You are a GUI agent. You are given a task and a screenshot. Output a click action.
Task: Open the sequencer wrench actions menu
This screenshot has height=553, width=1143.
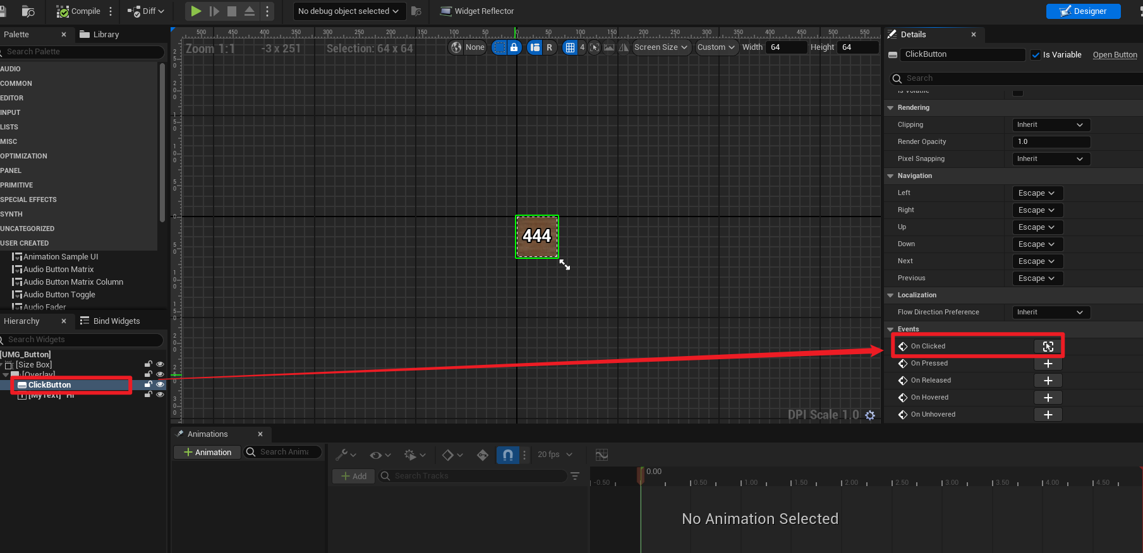(346, 455)
